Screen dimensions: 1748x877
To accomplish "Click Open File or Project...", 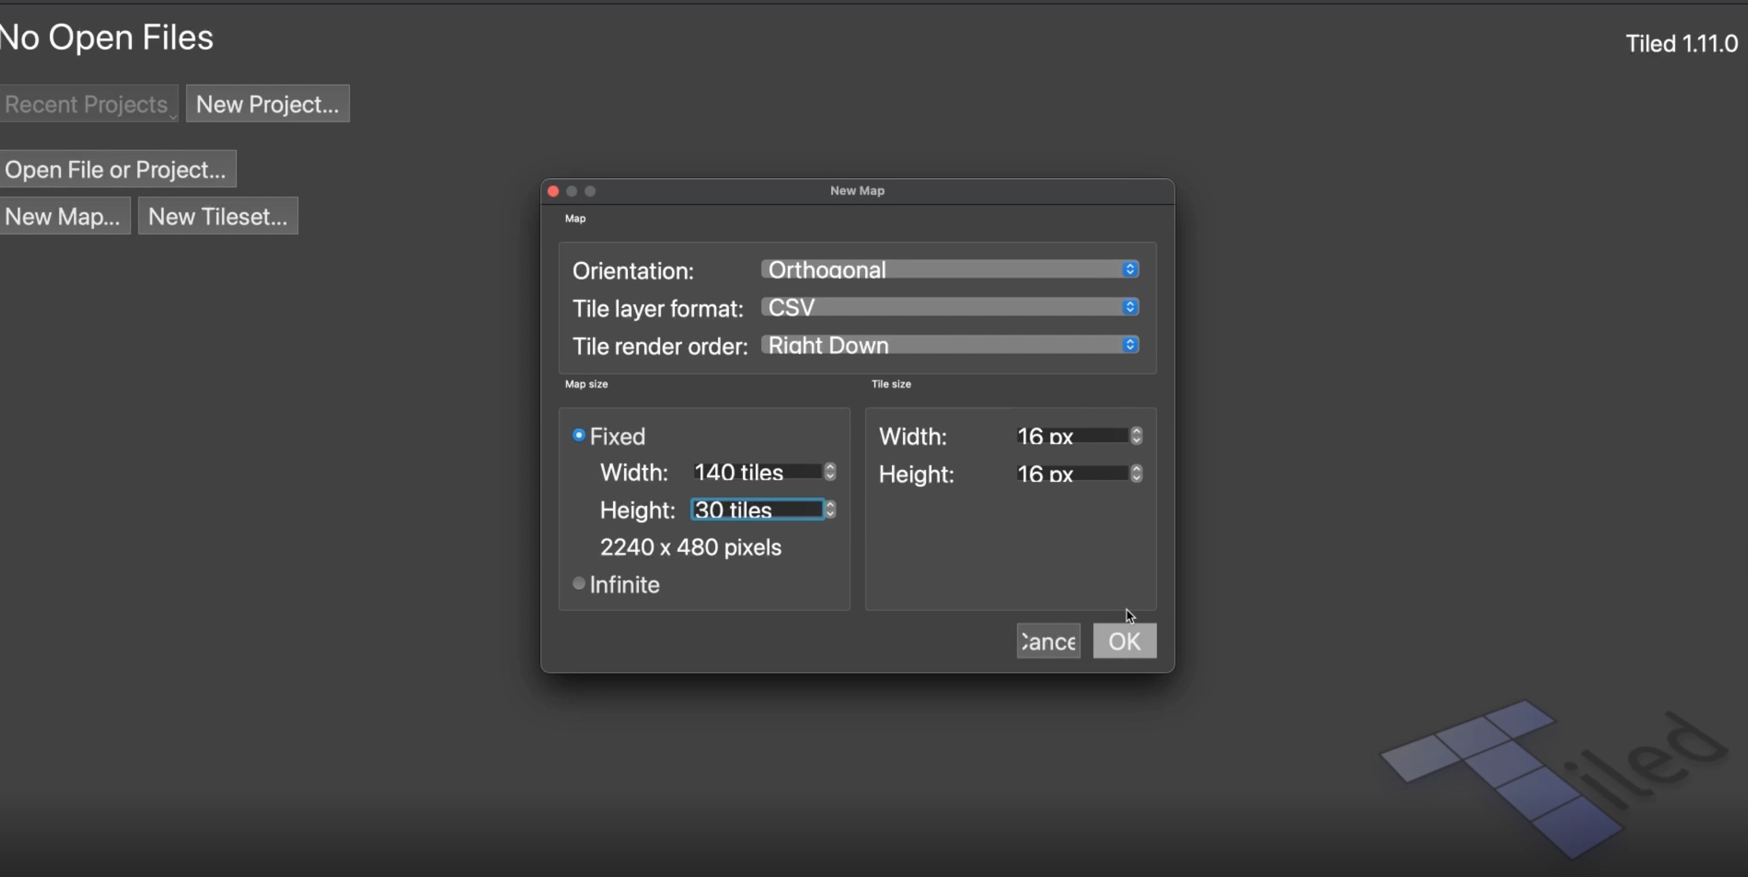I will point(117,169).
